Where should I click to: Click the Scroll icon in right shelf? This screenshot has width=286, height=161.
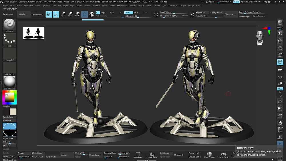tap(280, 33)
